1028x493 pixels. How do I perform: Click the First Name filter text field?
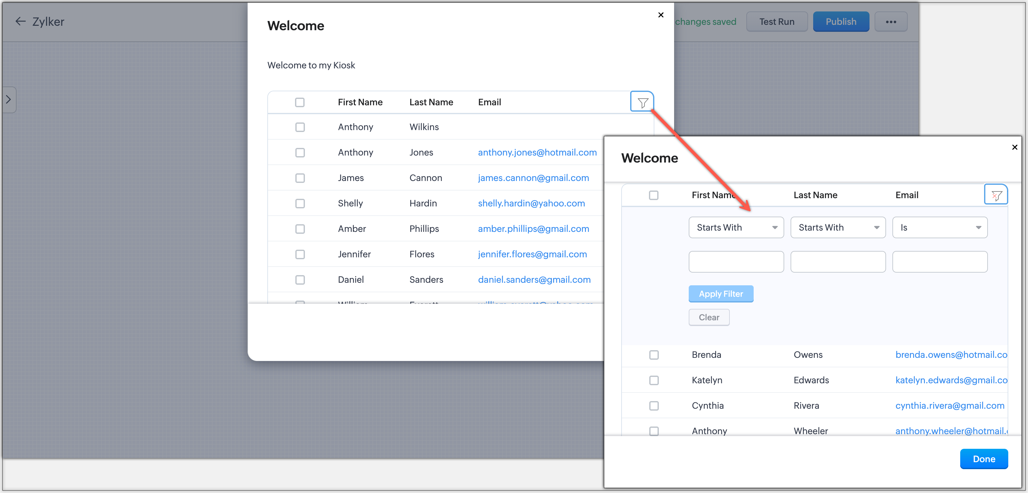point(736,262)
